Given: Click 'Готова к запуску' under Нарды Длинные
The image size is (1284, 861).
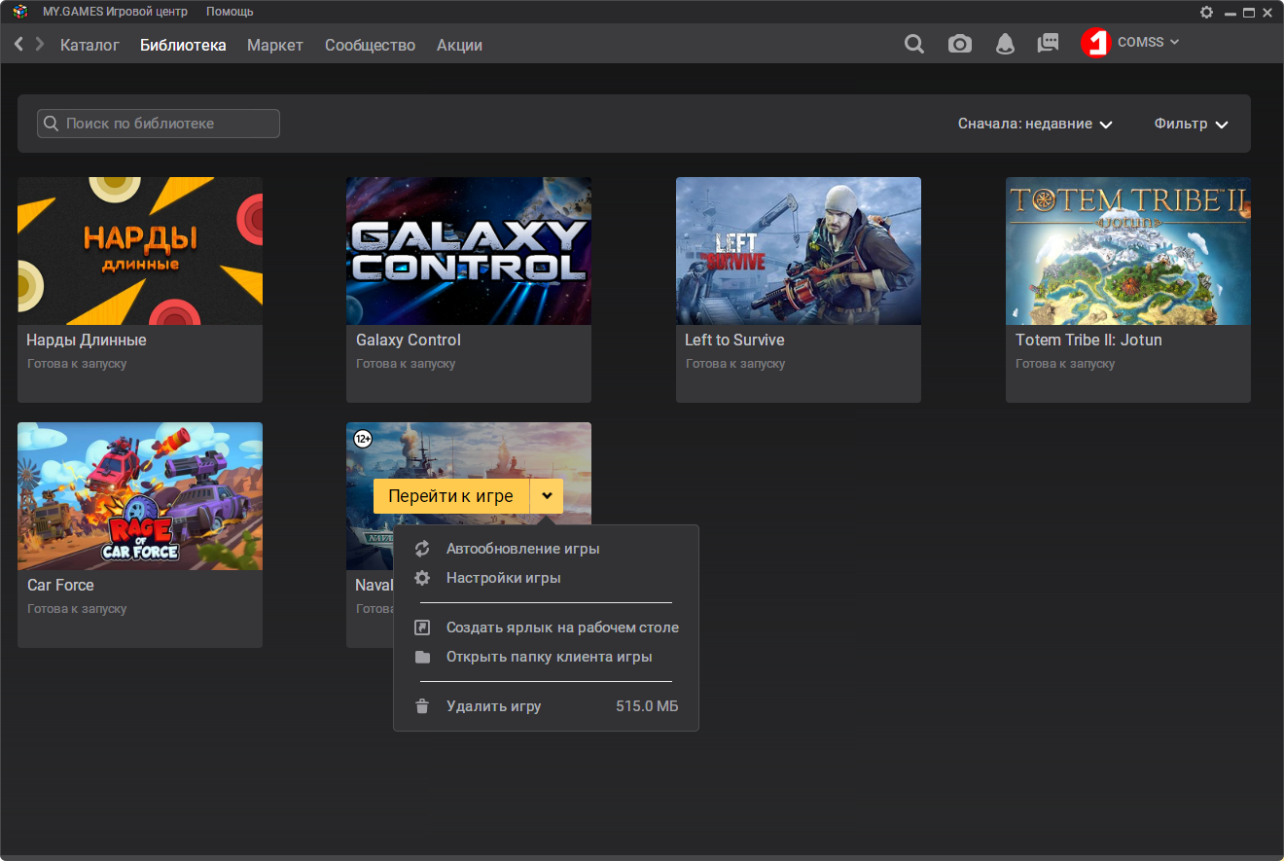Looking at the screenshot, I should [77, 364].
